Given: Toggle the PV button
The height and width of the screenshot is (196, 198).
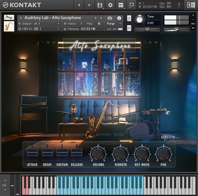Looking at the screenshot, I should pyautogui.click(x=193, y=28).
